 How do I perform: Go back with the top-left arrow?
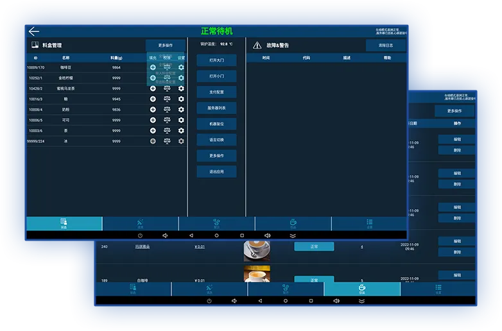click(x=33, y=31)
